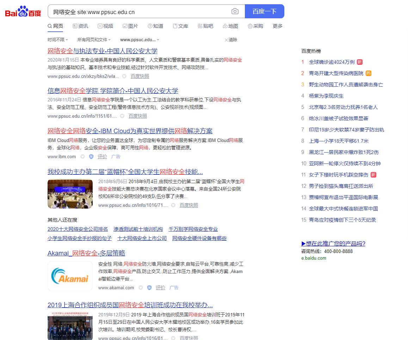Search related 2020十大网络安全公司排名
The image size is (408, 340).
click(x=78, y=229)
